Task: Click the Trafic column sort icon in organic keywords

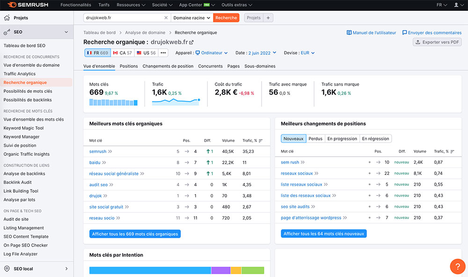Action: pos(261,140)
